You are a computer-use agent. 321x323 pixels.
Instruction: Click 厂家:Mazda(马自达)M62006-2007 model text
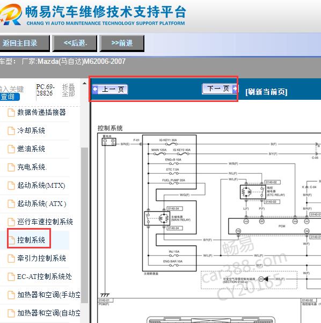[74, 61]
